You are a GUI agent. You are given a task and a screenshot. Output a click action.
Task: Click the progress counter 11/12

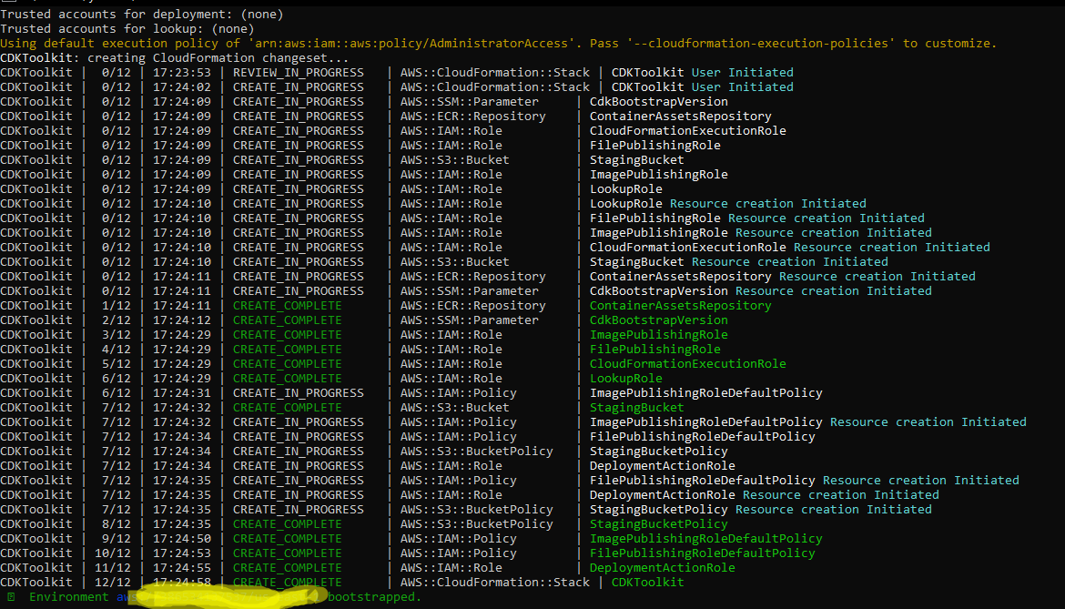113,568
